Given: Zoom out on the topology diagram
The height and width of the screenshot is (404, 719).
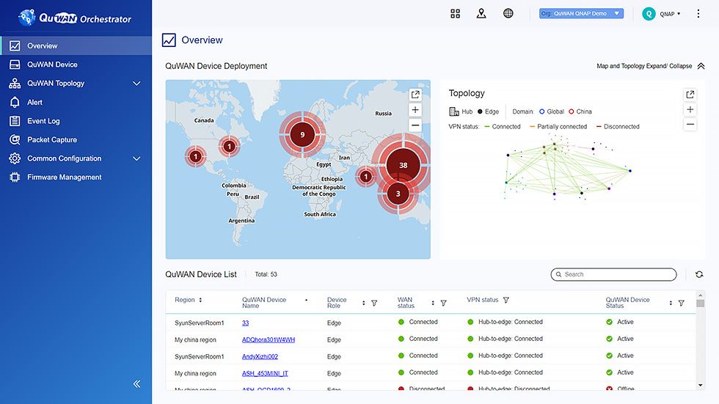Looking at the screenshot, I should (690, 125).
